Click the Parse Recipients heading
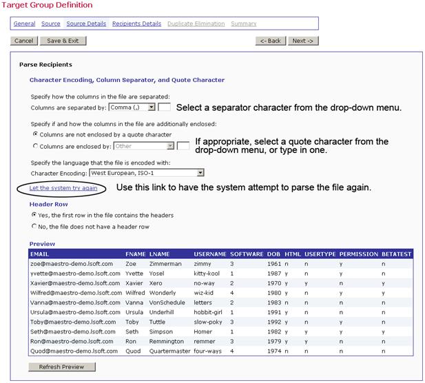425x383 pixels. (x=45, y=65)
